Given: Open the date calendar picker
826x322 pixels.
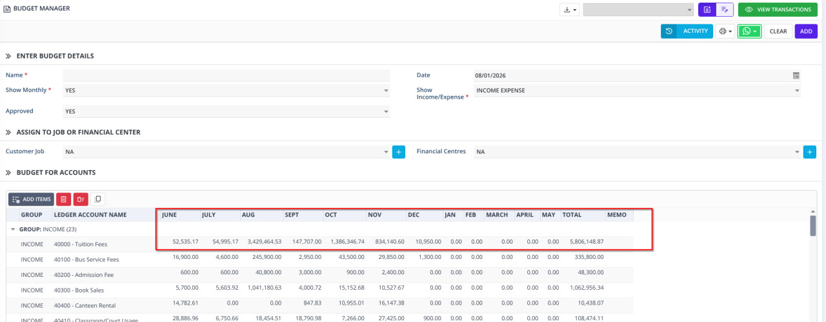Looking at the screenshot, I should [796, 75].
